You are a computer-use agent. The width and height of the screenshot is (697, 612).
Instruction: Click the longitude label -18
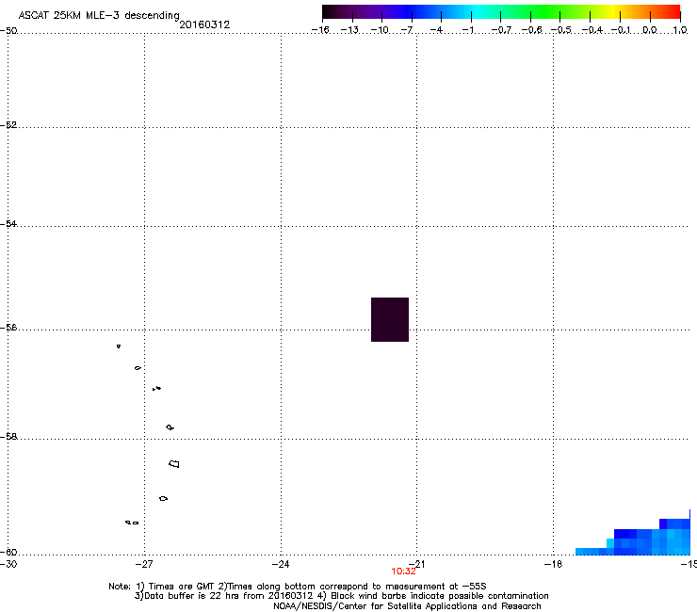(x=553, y=564)
